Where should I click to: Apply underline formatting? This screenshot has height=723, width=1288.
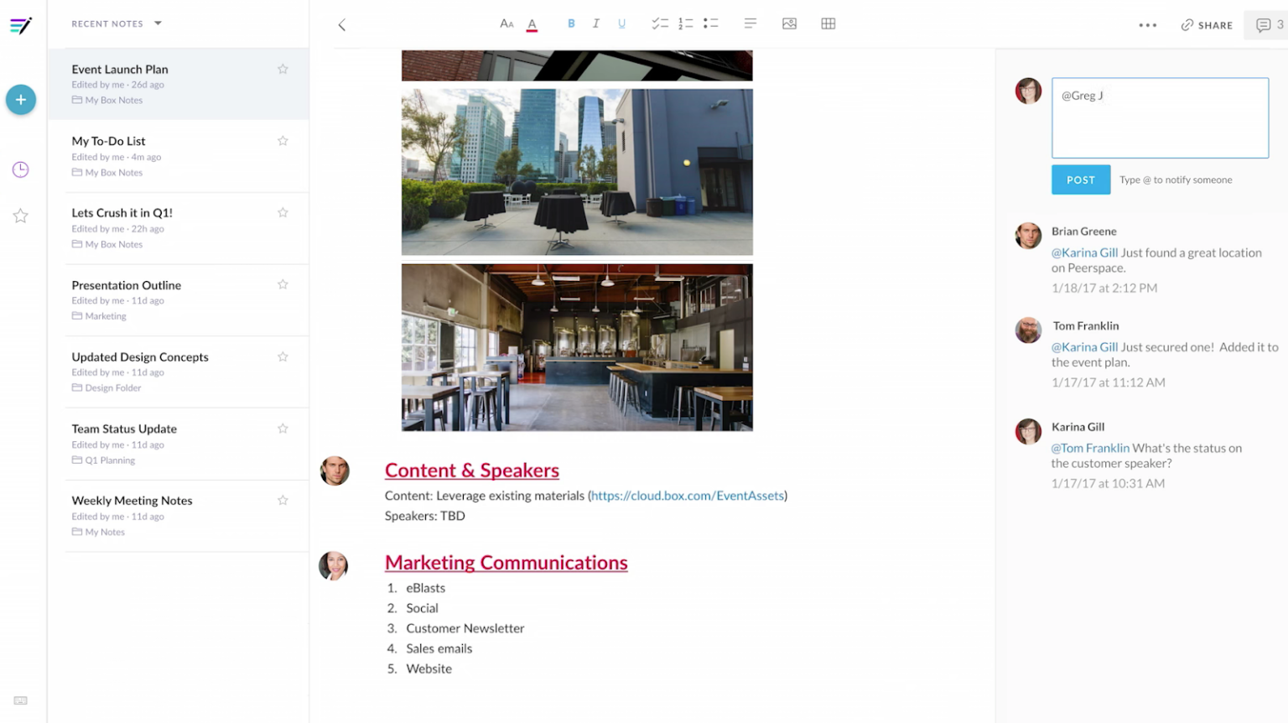621,23
